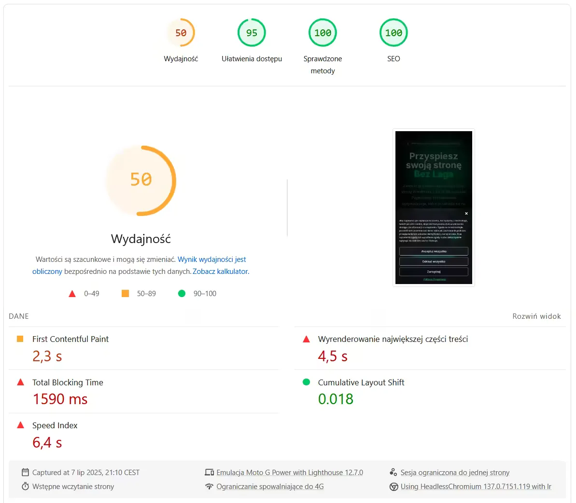This screenshot has height=503, width=576.
Task: Click the devices icon beside Emulacja Moto G Power
Action: click(x=210, y=473)
